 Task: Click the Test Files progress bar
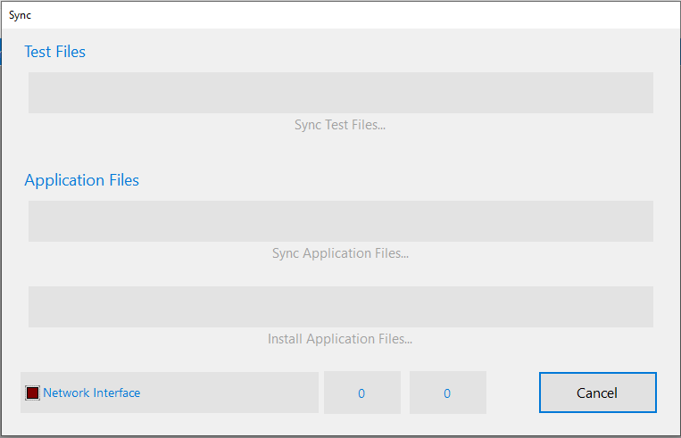tap(341, 93)
